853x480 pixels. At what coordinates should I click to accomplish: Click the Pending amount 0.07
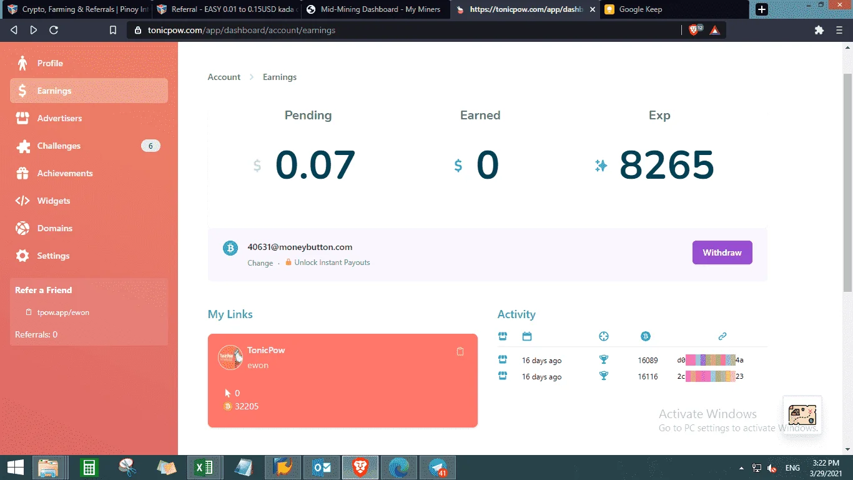click(x=315, y=165)
